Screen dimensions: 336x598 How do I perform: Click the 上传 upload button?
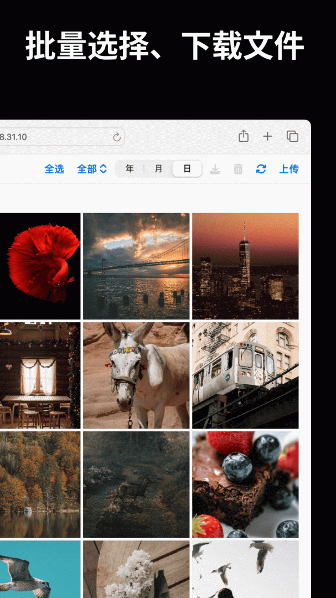pos(289,169)
